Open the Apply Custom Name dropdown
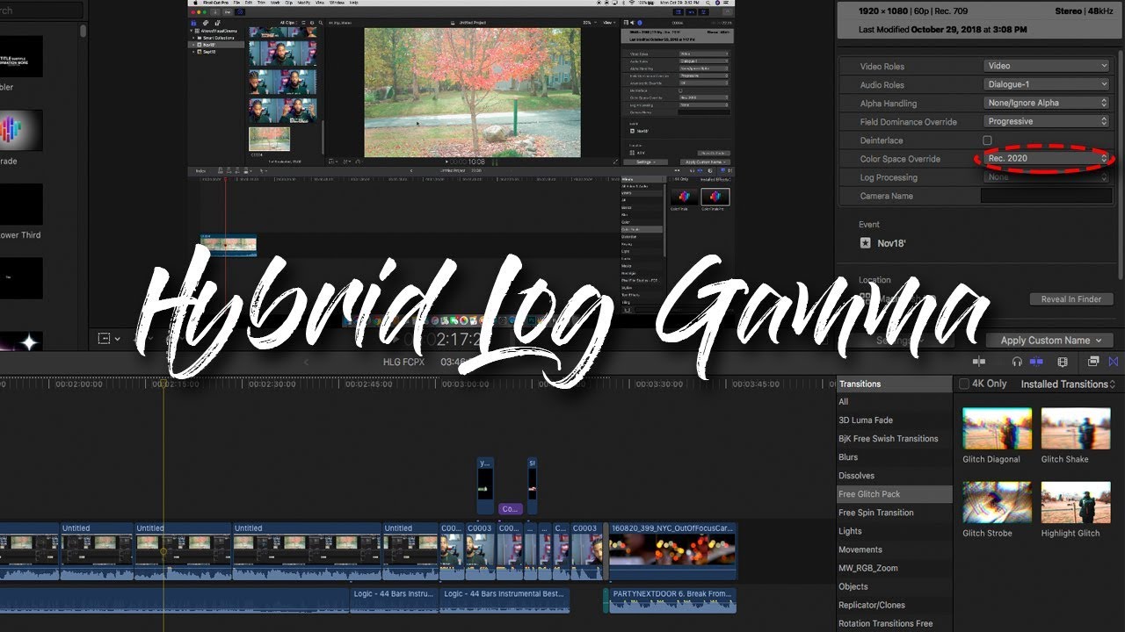 (x=1050, y=341)
